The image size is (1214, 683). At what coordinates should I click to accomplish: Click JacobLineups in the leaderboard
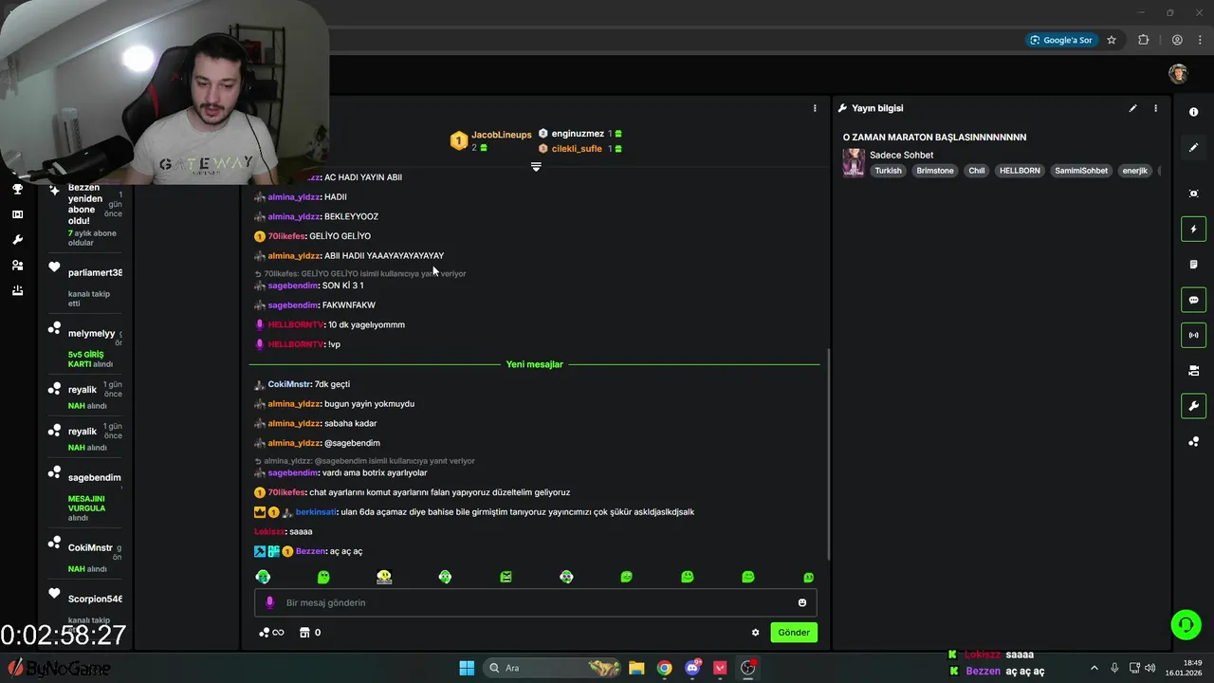point(502,135)
